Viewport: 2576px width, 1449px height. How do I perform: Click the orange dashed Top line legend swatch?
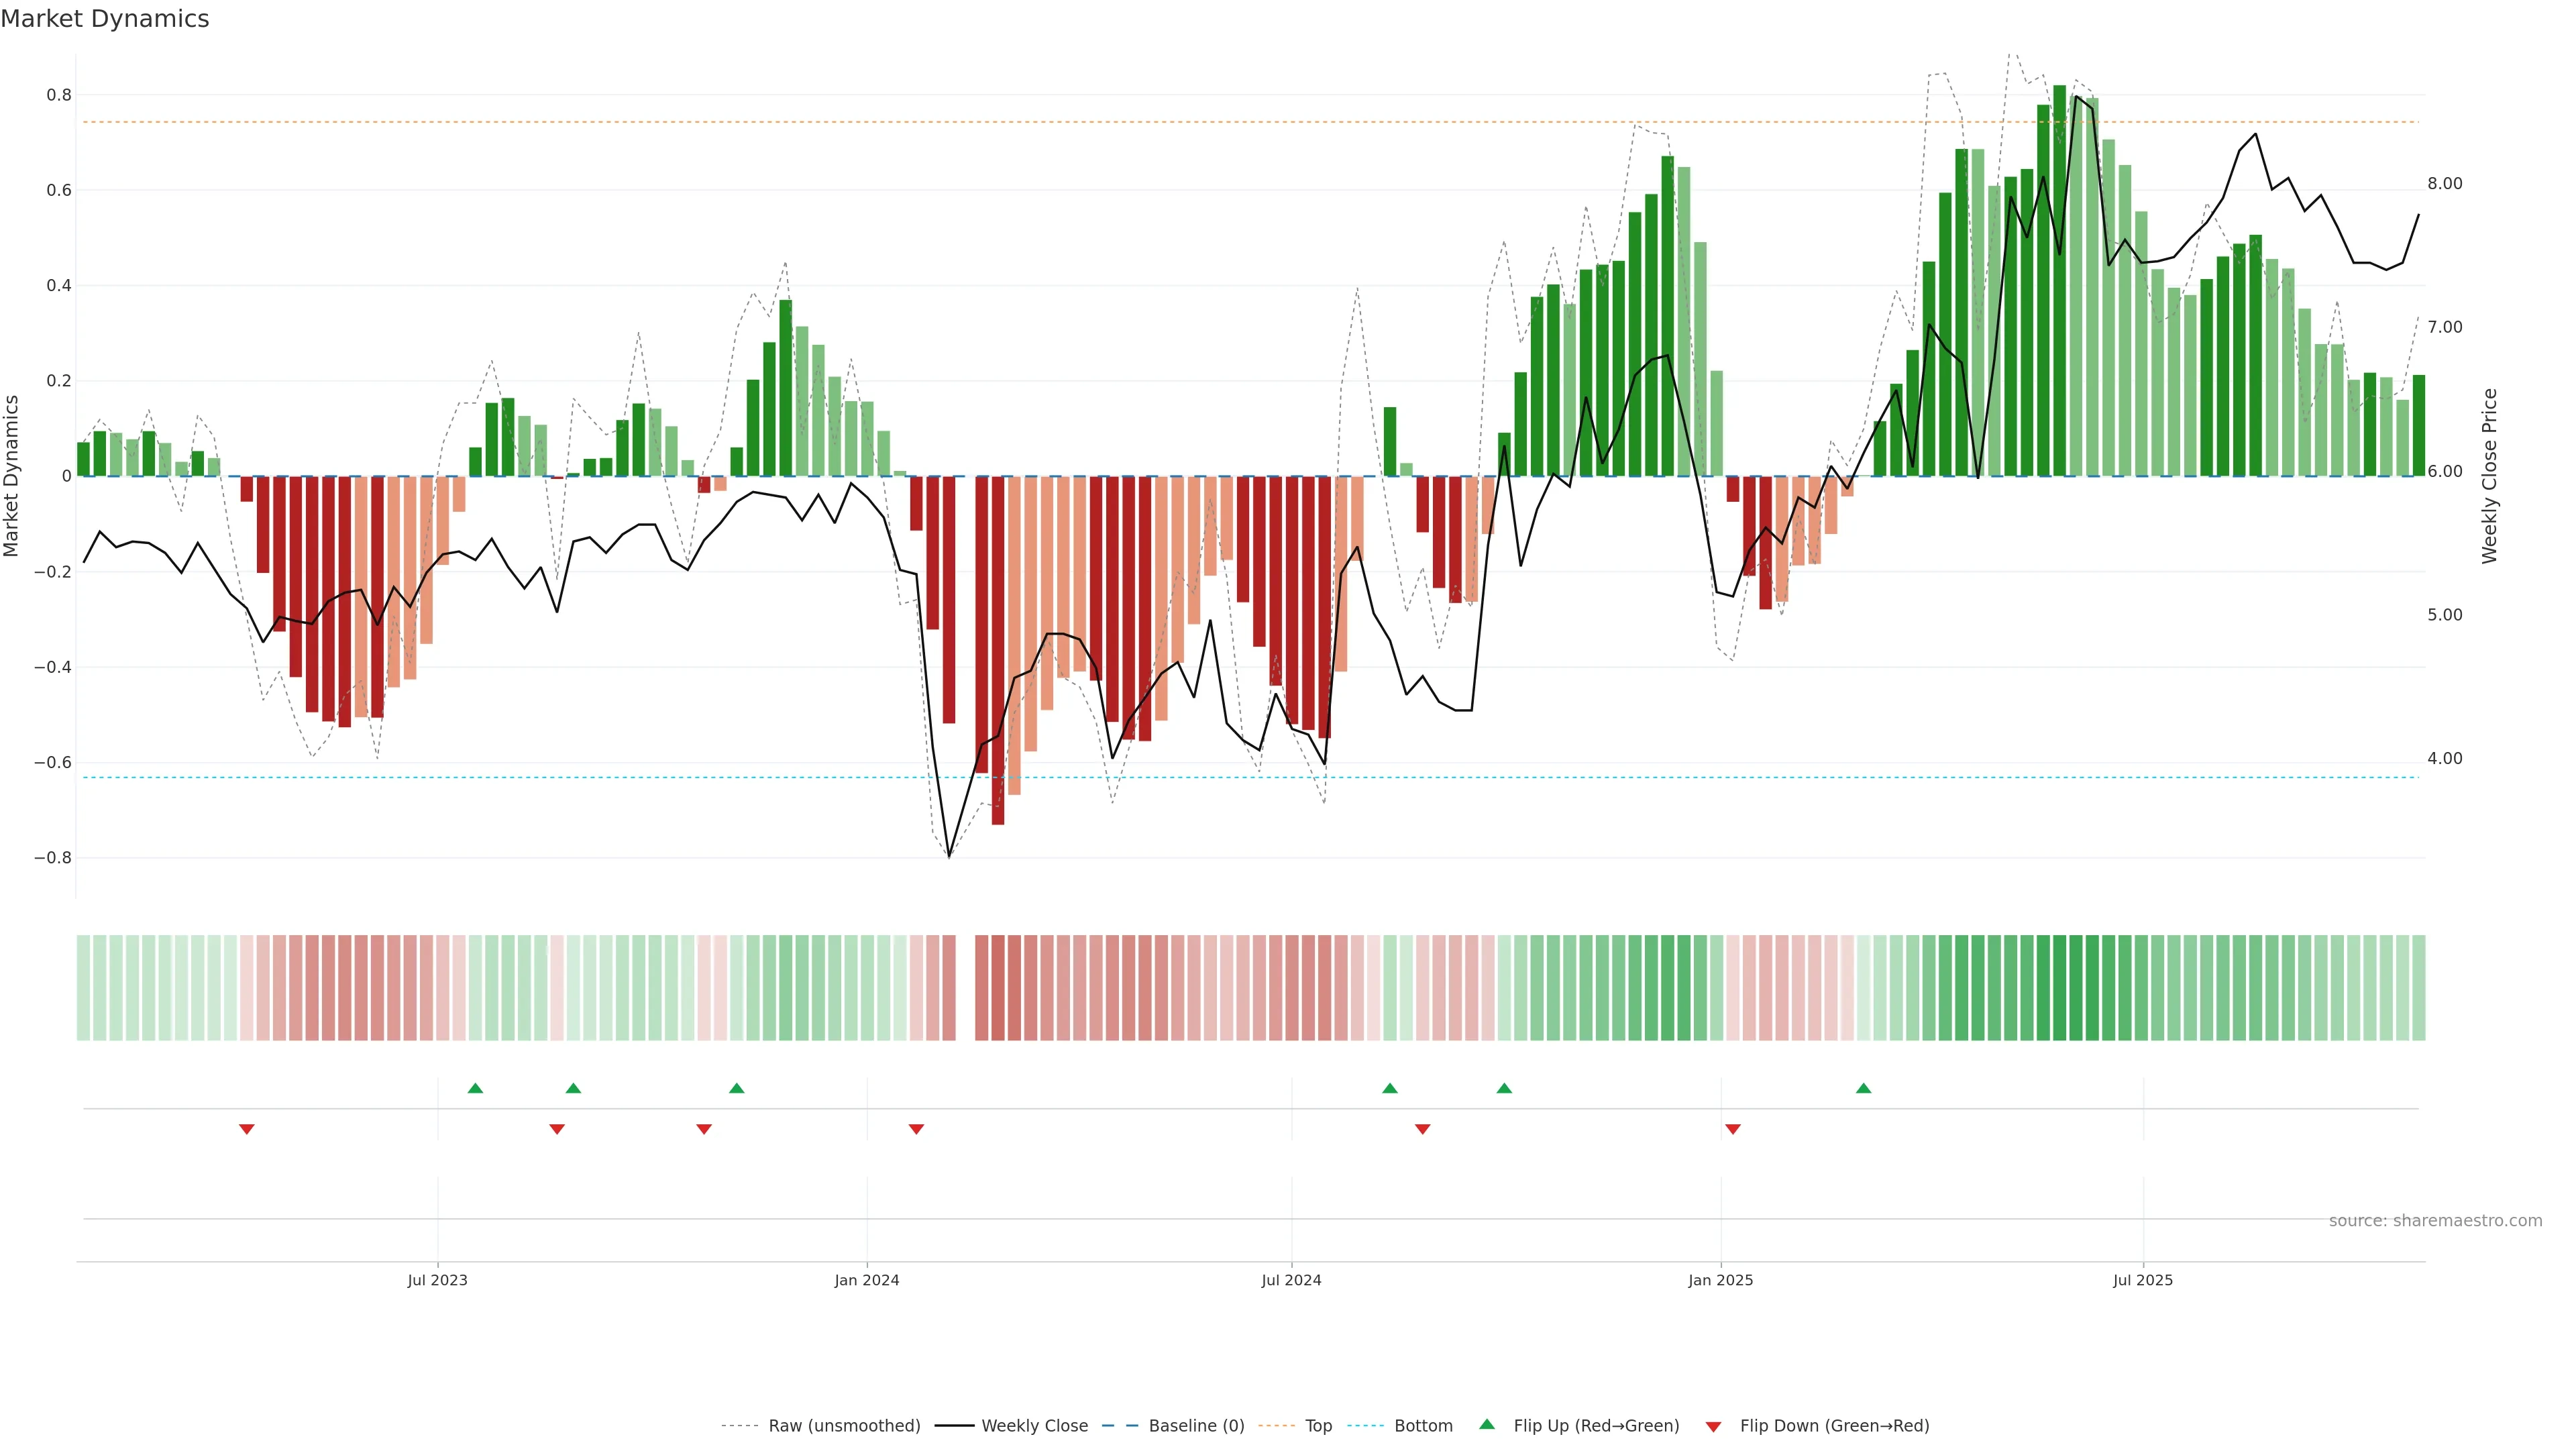[1276, 1426]
